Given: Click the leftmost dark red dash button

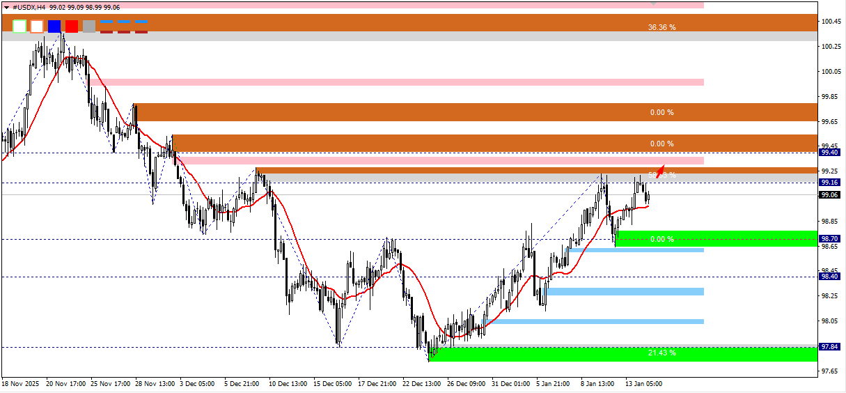Looking at the screenshot, I should [107, 31].
